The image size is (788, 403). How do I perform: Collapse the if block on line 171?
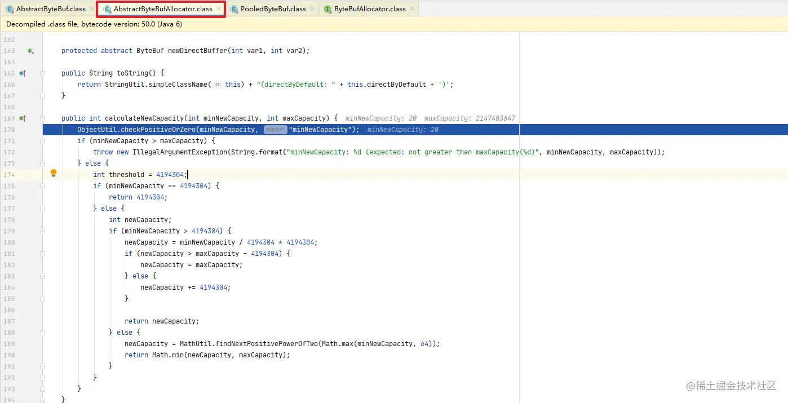click(x=43, y=141)
